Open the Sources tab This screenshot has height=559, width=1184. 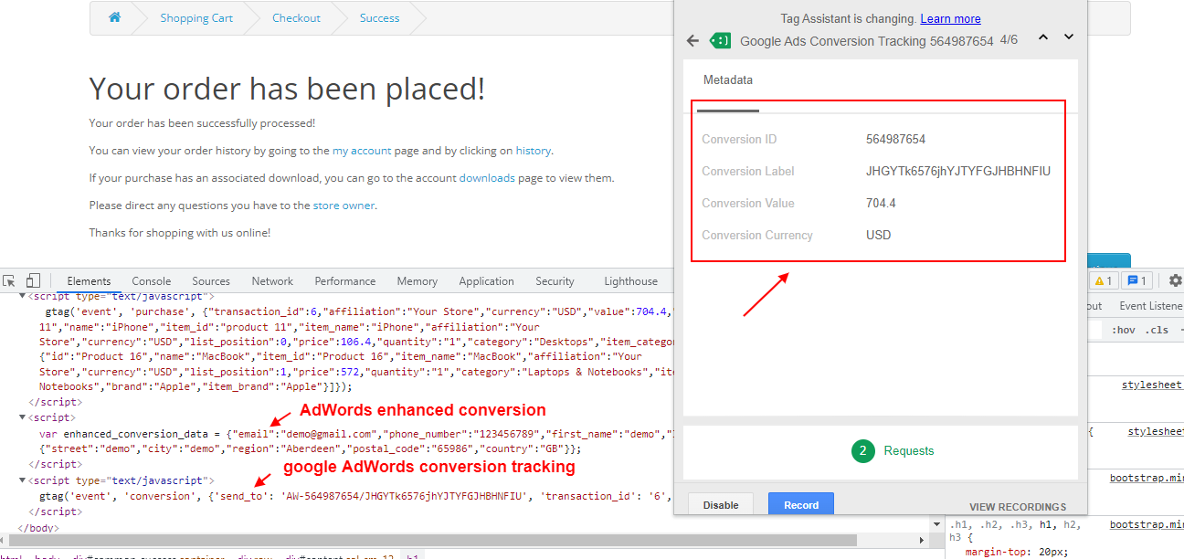click(211, 281)
